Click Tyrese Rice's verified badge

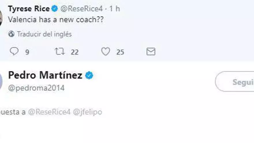55,9
